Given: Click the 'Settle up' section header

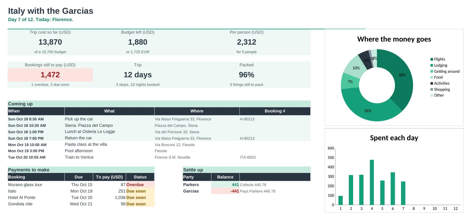Looking at the screenshot, I should coord(246,170).
